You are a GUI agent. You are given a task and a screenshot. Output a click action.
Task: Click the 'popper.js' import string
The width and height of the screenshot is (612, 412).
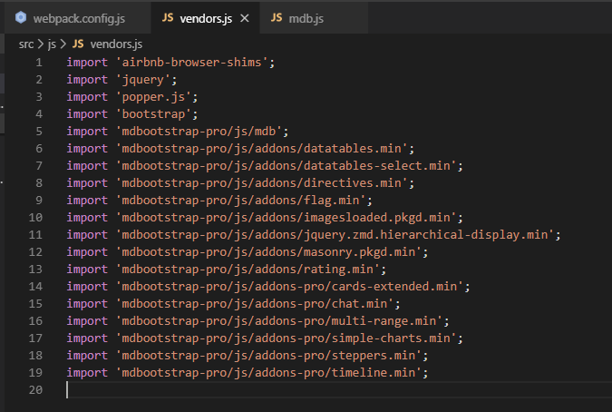pyautogui.click(x=153, y=97)
